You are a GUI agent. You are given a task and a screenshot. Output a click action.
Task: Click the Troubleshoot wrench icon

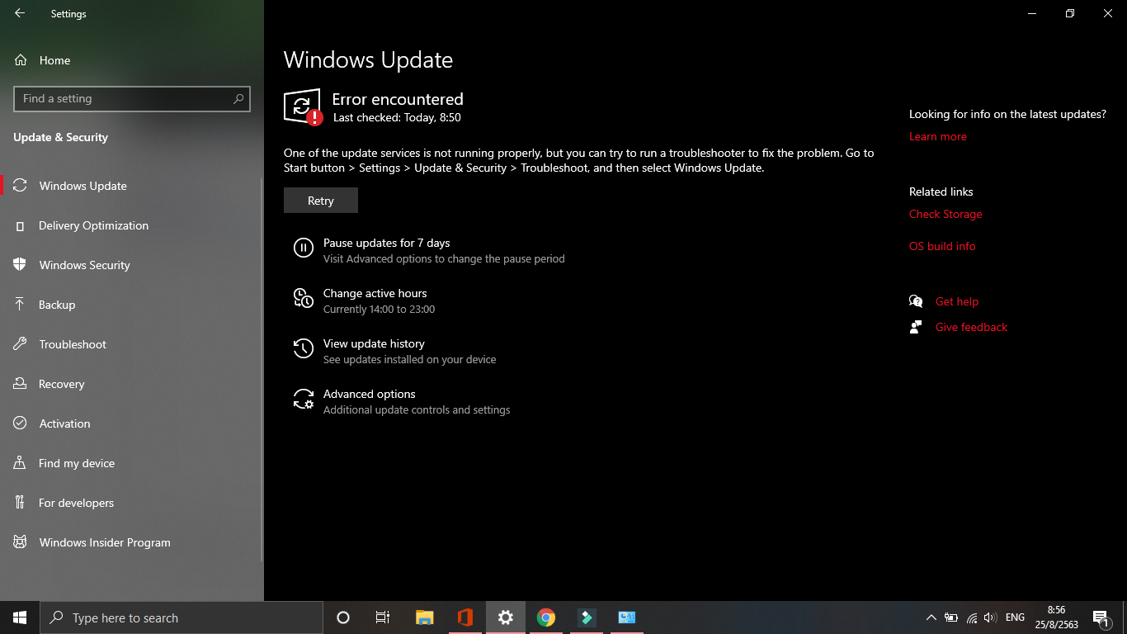21,344
